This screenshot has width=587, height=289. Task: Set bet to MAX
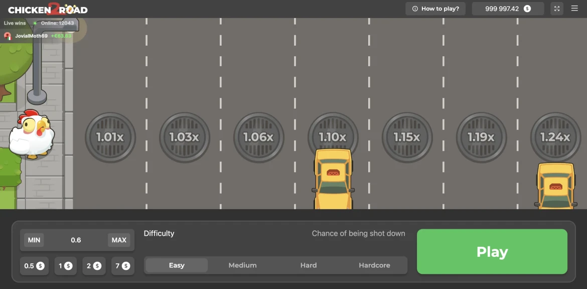point(119,240)
